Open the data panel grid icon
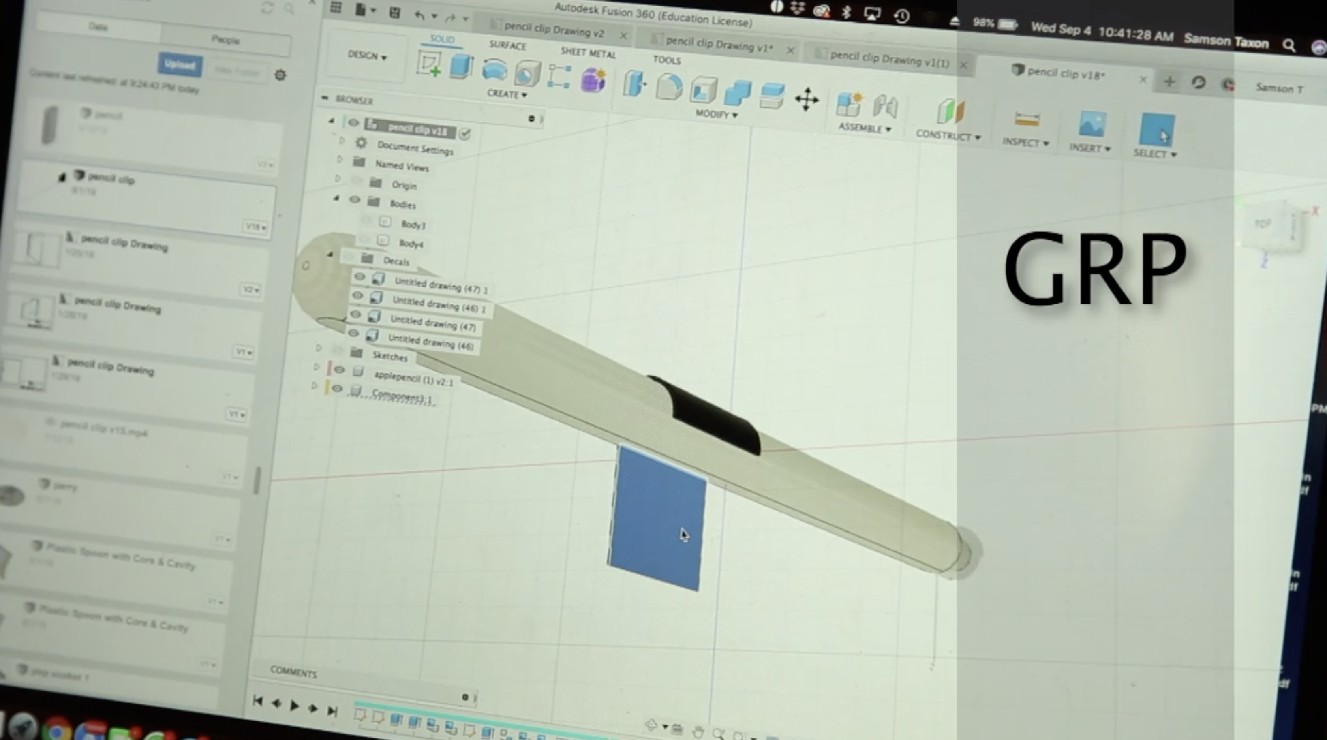 pos(336,8)
